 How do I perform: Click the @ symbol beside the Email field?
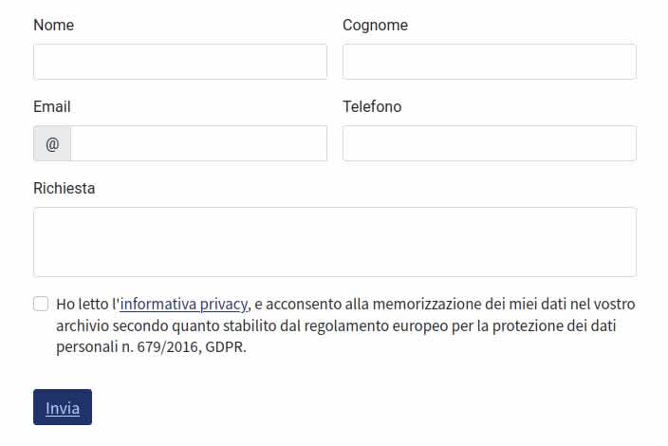[x=52, y=144]
